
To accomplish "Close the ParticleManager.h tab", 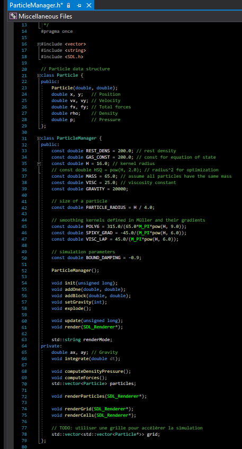I will click(89, 5).
